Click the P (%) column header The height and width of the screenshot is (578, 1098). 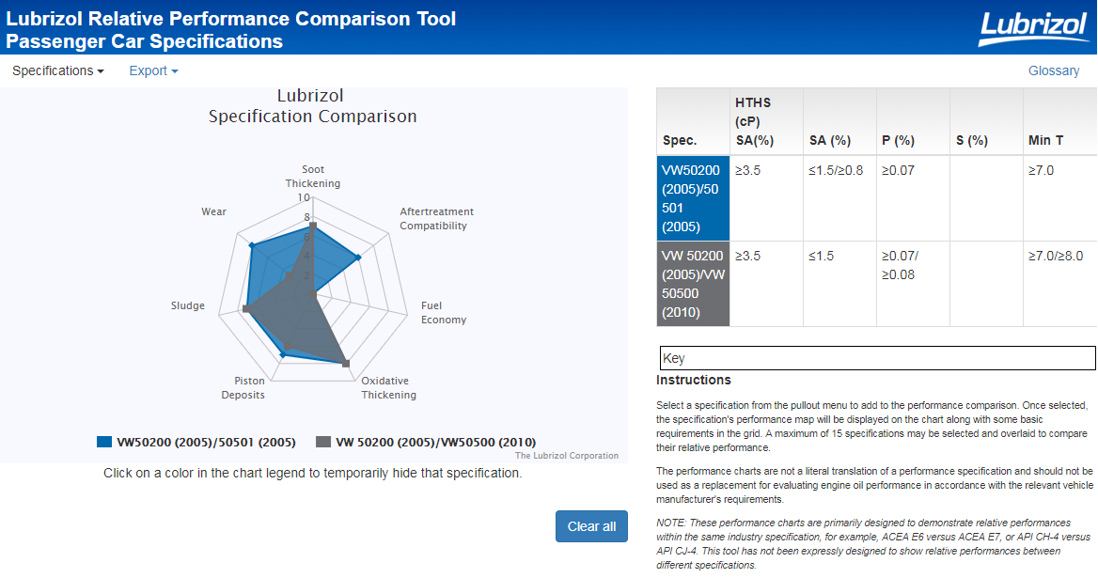(913, 122)
